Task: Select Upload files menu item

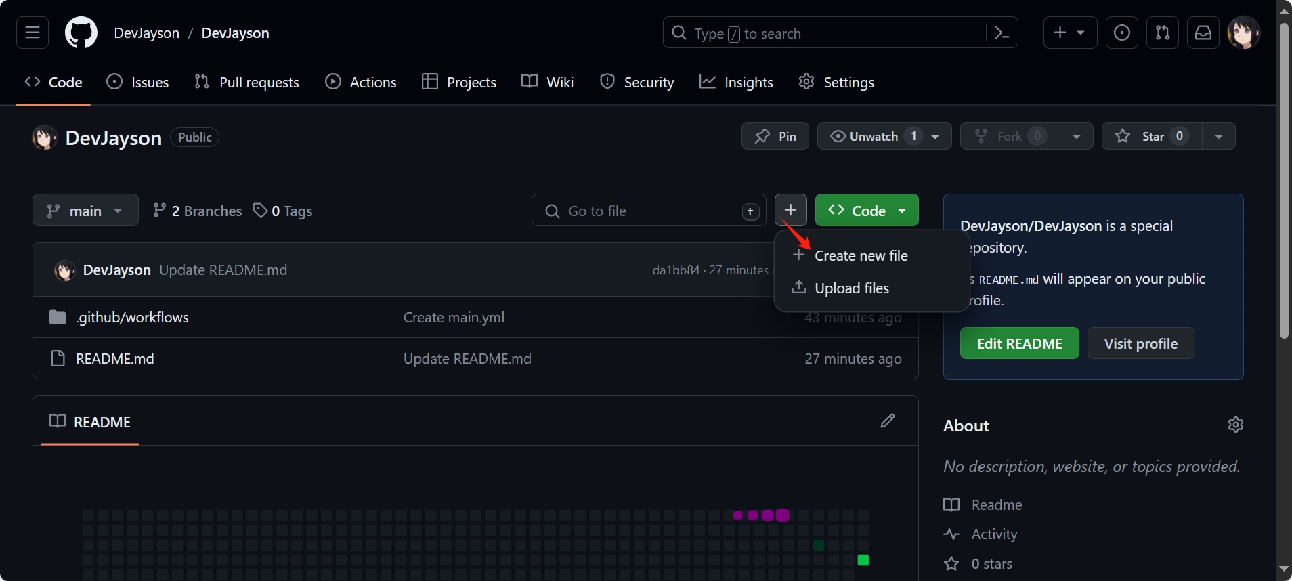Action: click(x=871, y=288)
